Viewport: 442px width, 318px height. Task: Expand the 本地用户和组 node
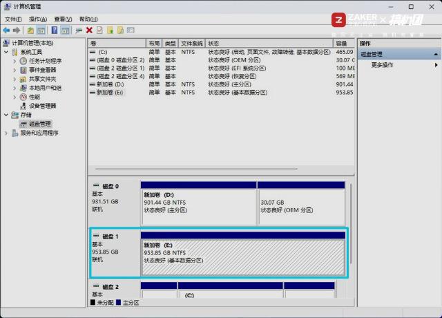click(15, 88)
